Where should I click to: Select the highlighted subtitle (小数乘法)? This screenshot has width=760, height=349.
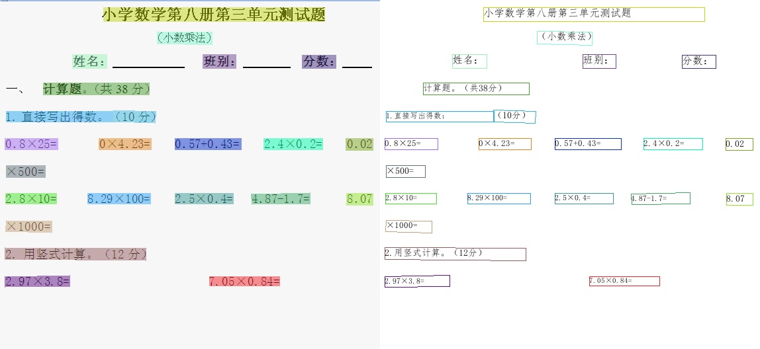[x=185, y=38]
